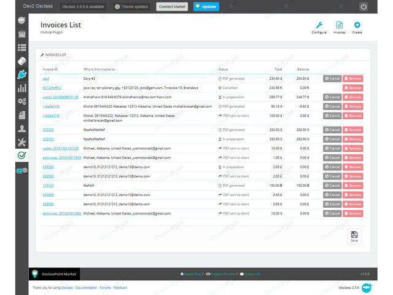Open the Tools wrench sidebar icon
The image size is (393, 295).
[22, 142]
